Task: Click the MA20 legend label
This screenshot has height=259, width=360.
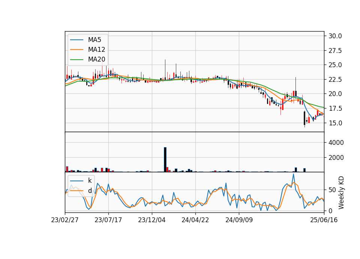Action: point(97,59)
